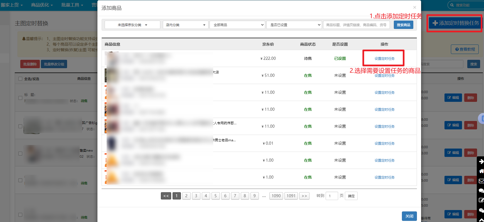
Task: Go to page 3 in pagination
Action: pos(196,196)
